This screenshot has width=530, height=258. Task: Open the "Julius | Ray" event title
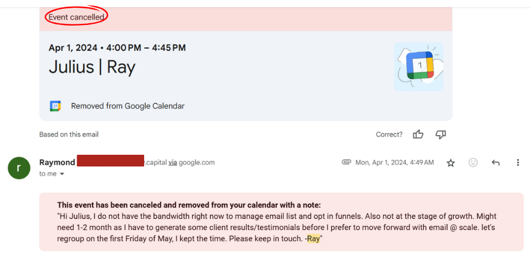click(92, 67)
